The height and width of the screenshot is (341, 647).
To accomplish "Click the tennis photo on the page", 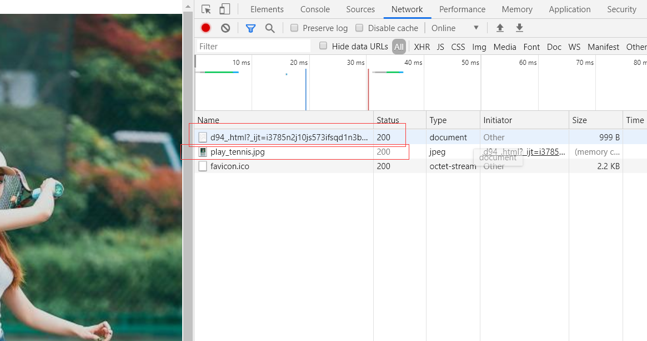I will (91, 177).
